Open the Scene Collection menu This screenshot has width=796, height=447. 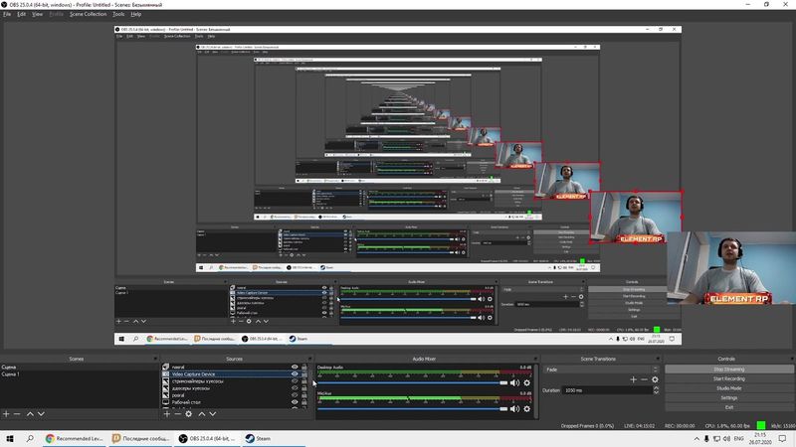tap(88, 15)
